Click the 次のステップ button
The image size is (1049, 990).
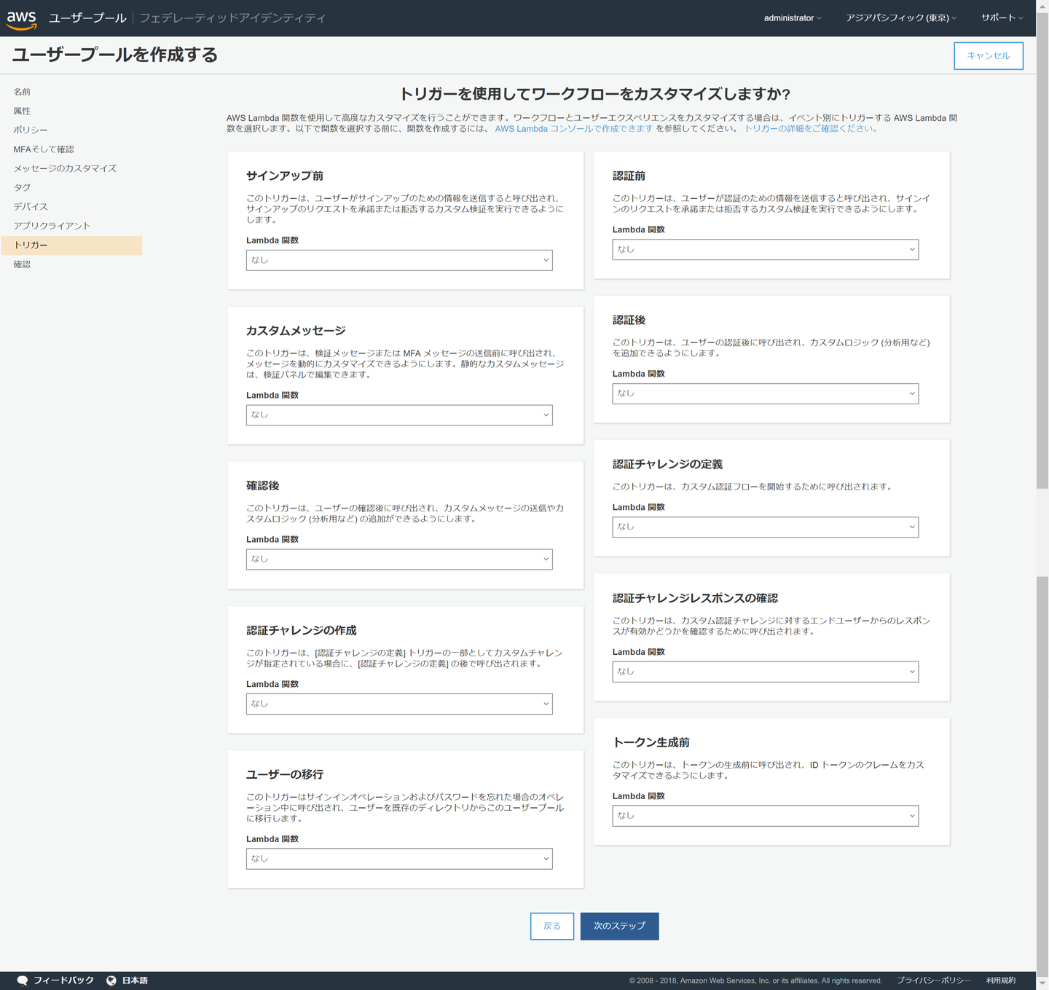[619, 926]
